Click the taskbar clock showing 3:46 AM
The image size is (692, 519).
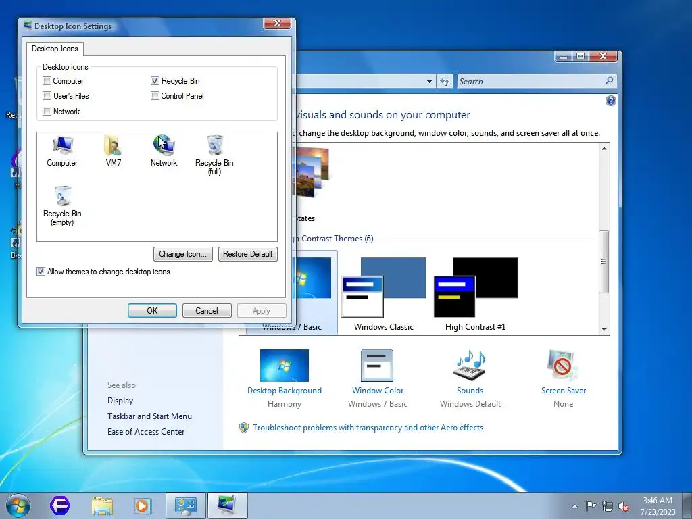point(658,506)
